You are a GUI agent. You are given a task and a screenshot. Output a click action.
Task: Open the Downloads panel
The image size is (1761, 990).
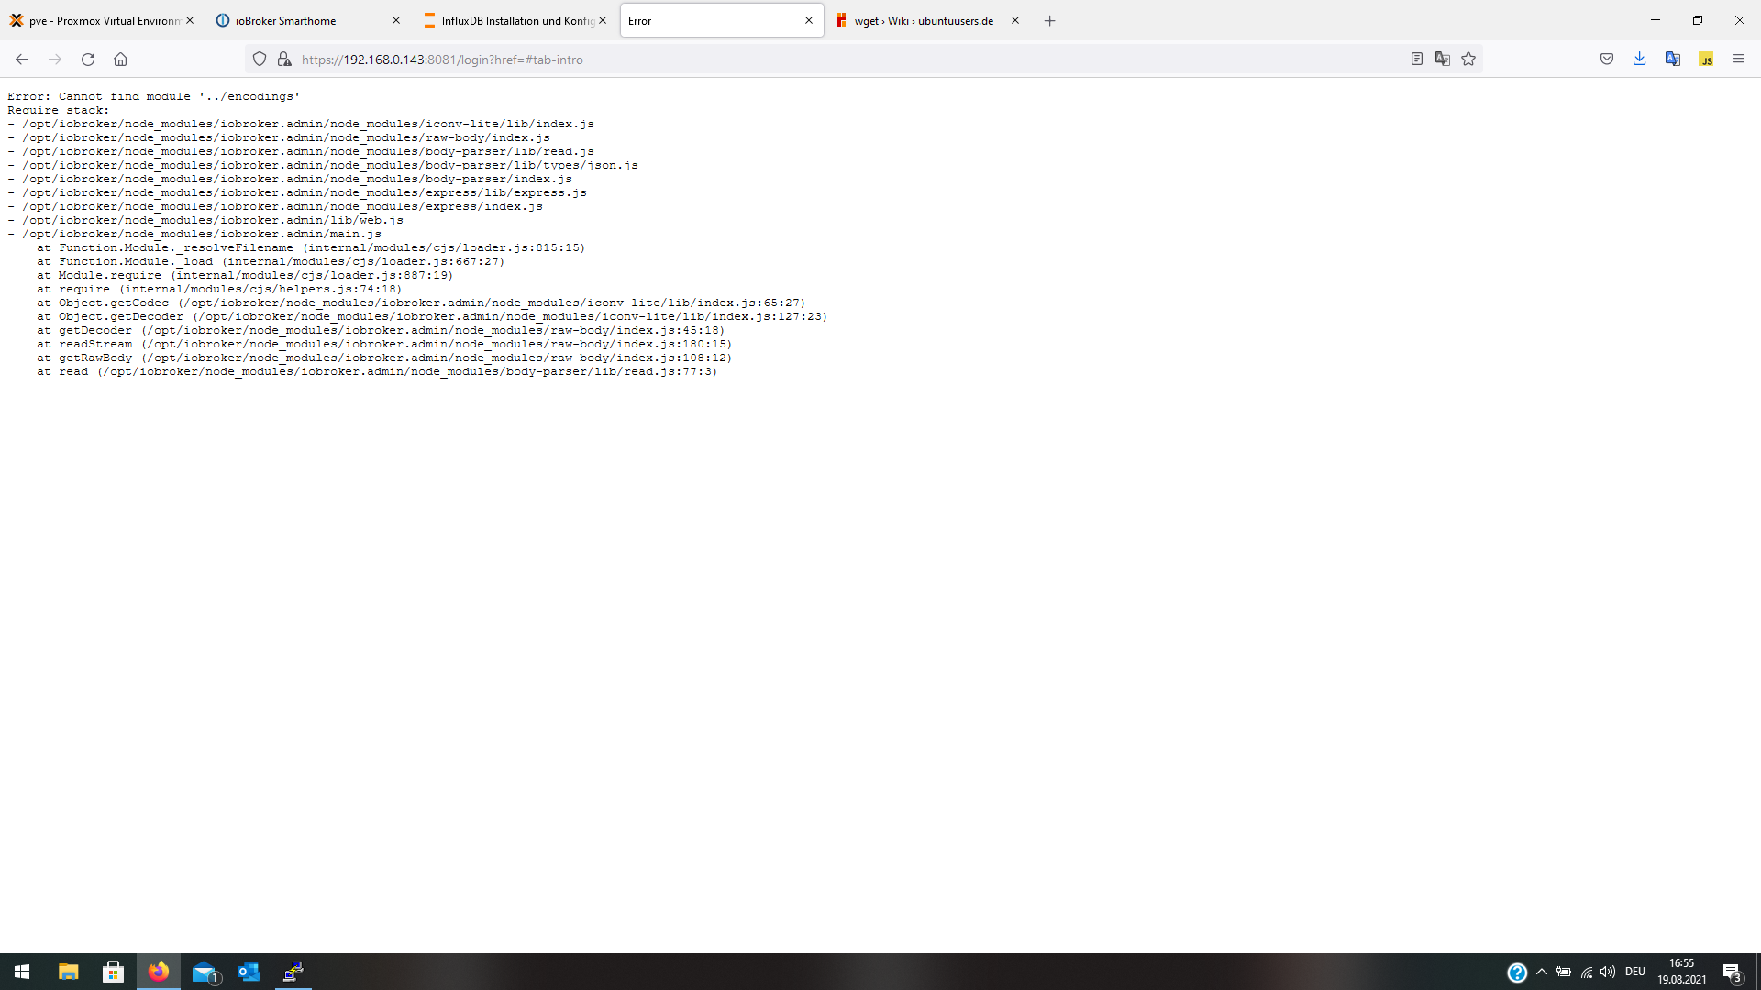click(1639, 60)
